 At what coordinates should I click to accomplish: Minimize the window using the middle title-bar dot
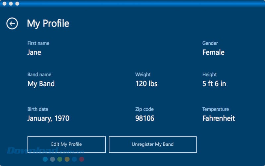[x=11, y=4]
